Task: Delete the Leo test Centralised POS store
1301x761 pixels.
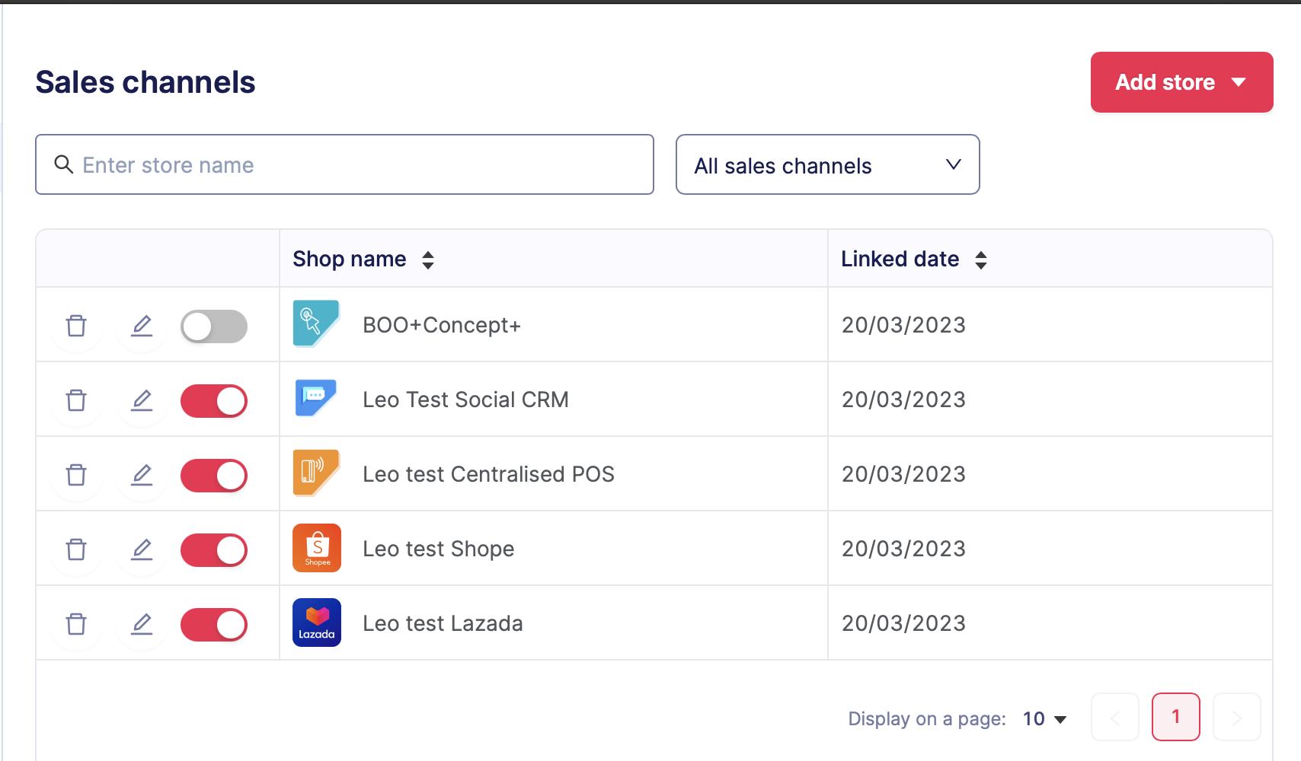Action: 76,475
